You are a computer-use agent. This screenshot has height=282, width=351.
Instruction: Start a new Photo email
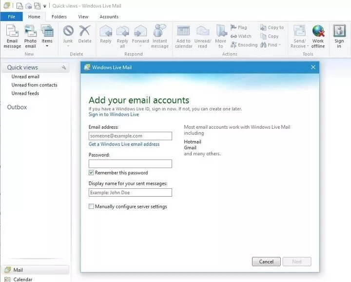[x=30, y=37]
